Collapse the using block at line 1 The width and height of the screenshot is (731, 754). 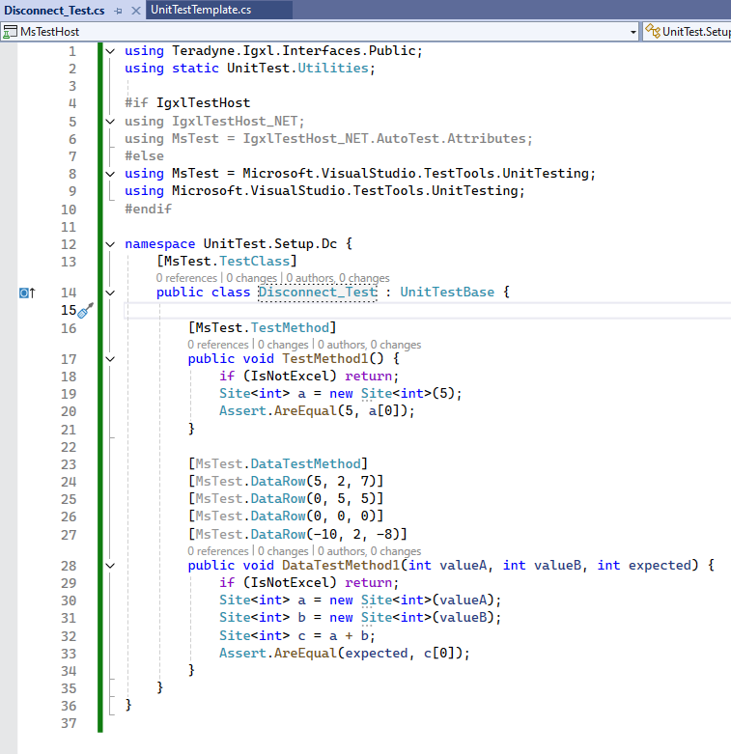pos(111,51)
